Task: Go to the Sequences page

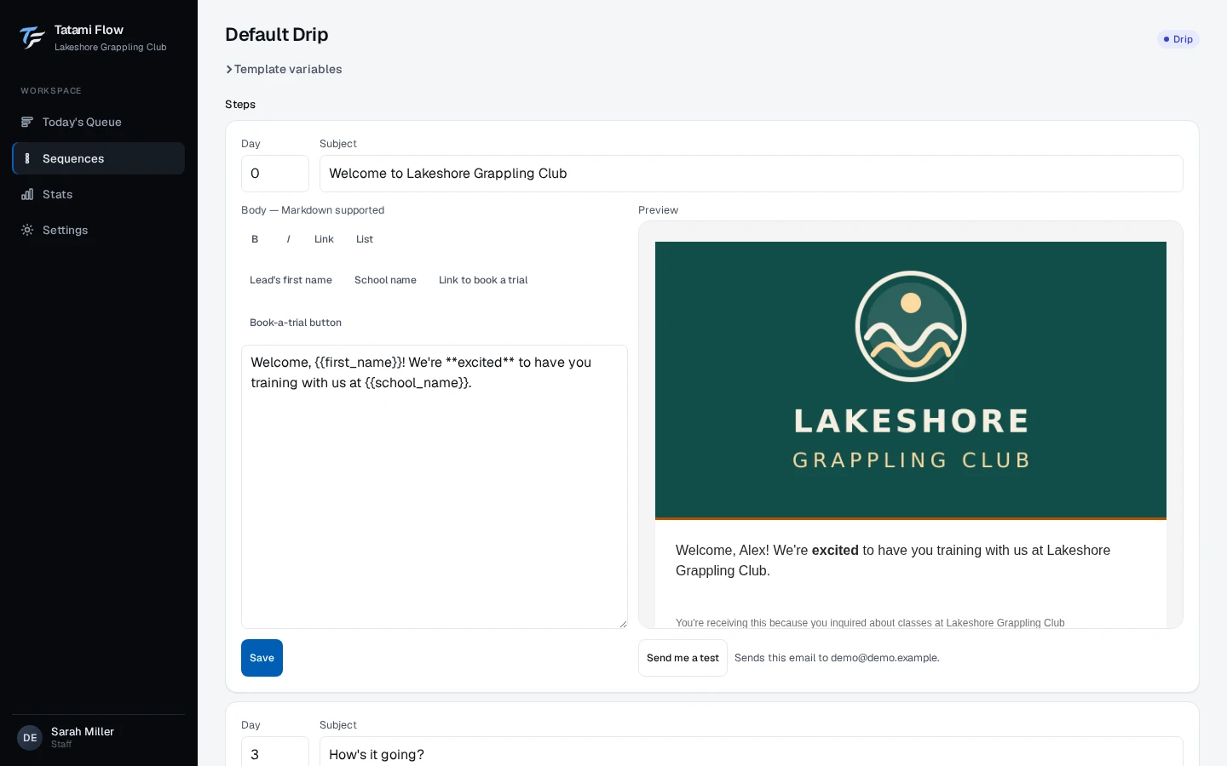Action: click(98, 158)
